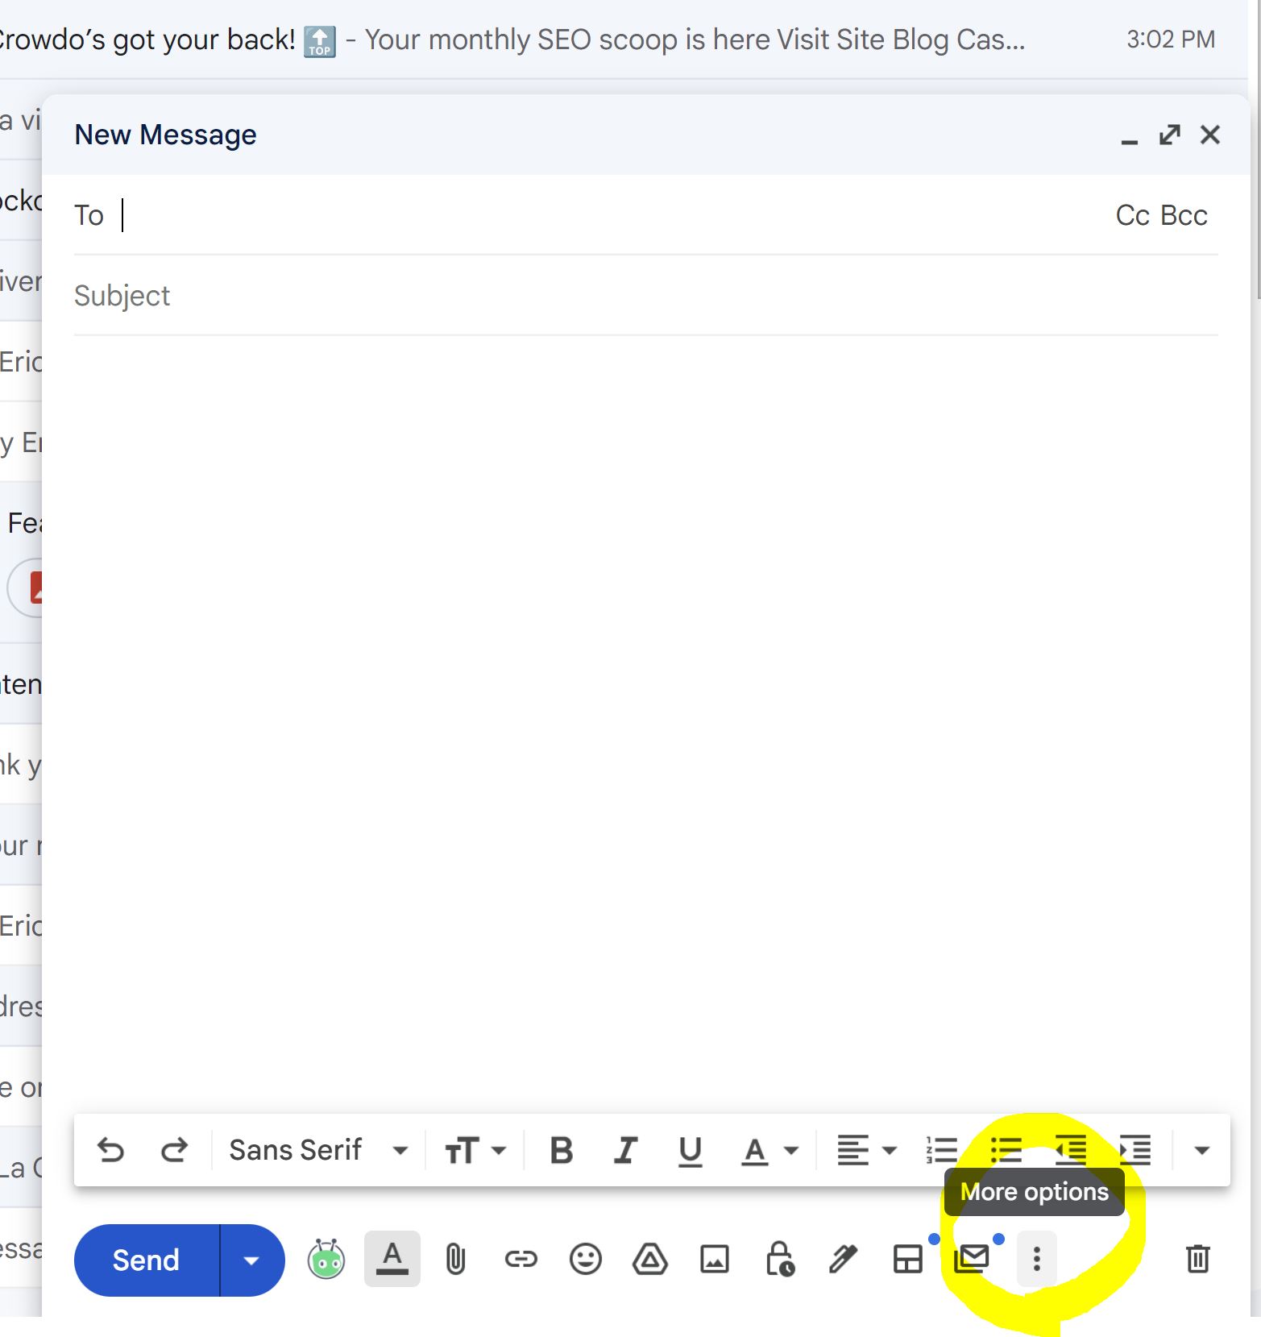The image size is (1261, 1337).
Task: Click the To recipients field
Action: pyautogui.click(x=612, y=215)
